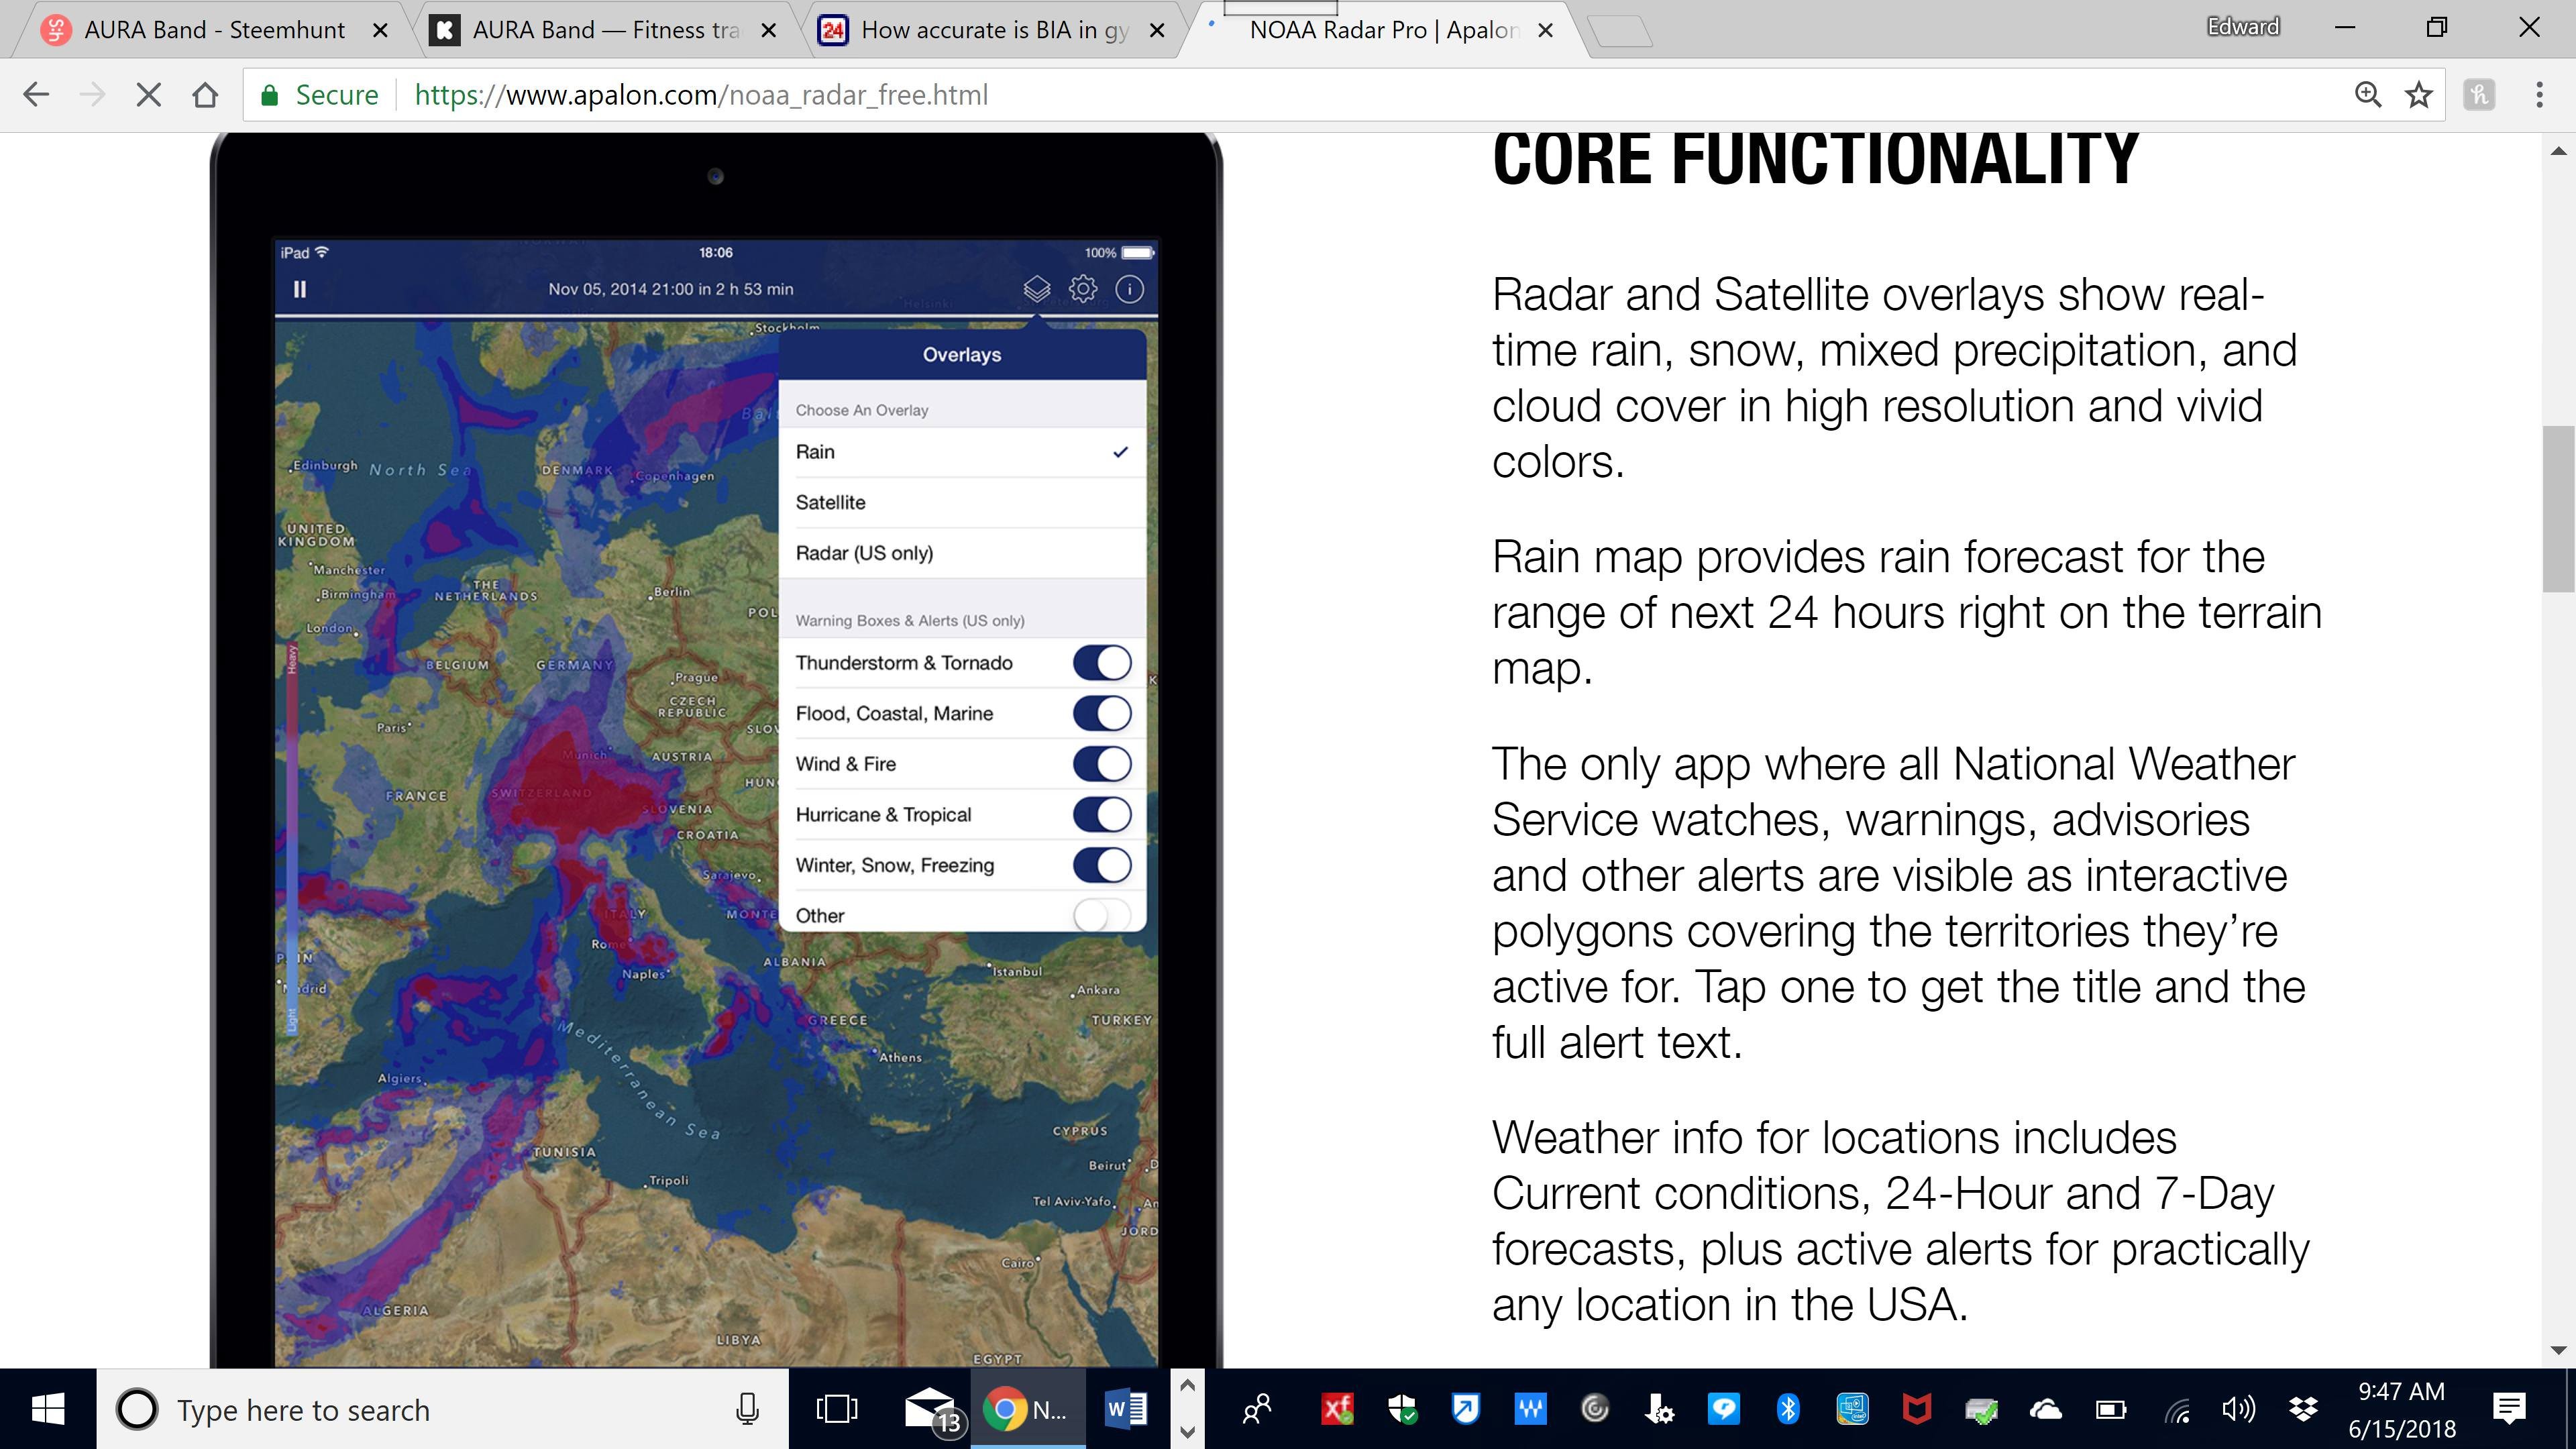Bookmark this page with the star icon

point(2419,95)
